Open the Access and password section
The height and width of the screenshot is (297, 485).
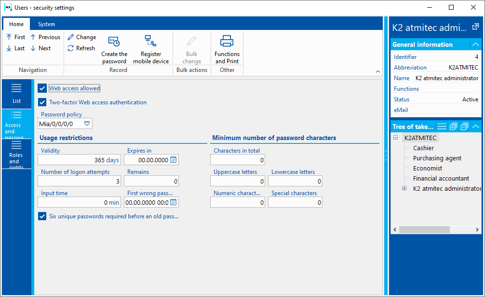coord(16,124)
